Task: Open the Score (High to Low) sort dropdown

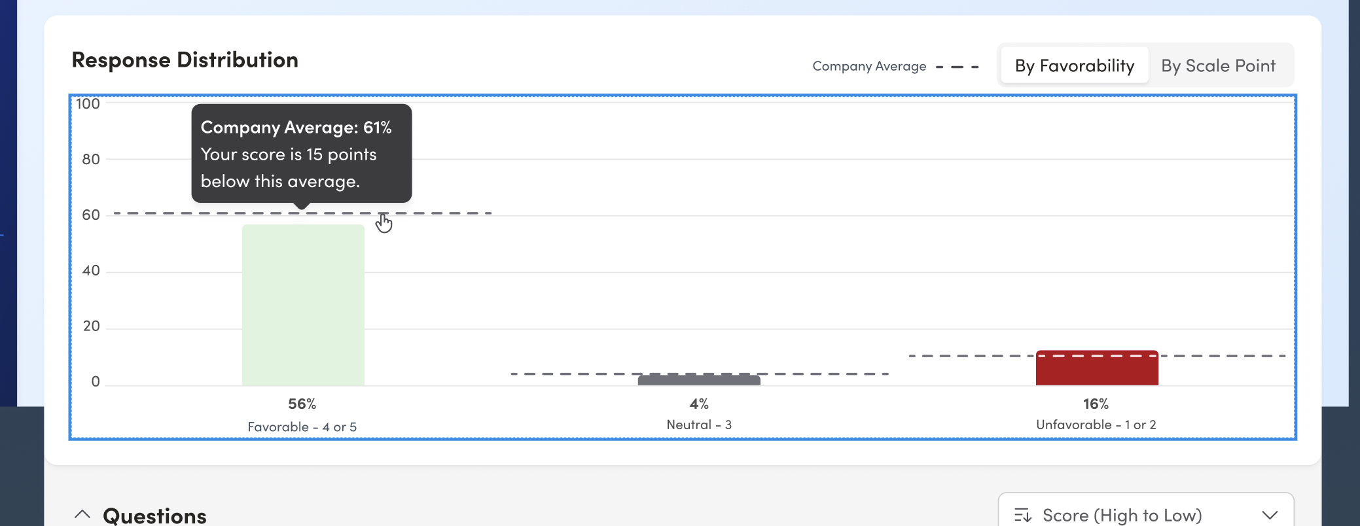Action: tap(1146, 514)
